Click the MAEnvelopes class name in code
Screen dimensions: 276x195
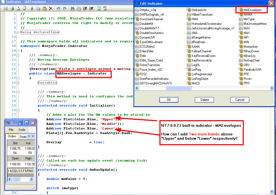pos(69,73)
